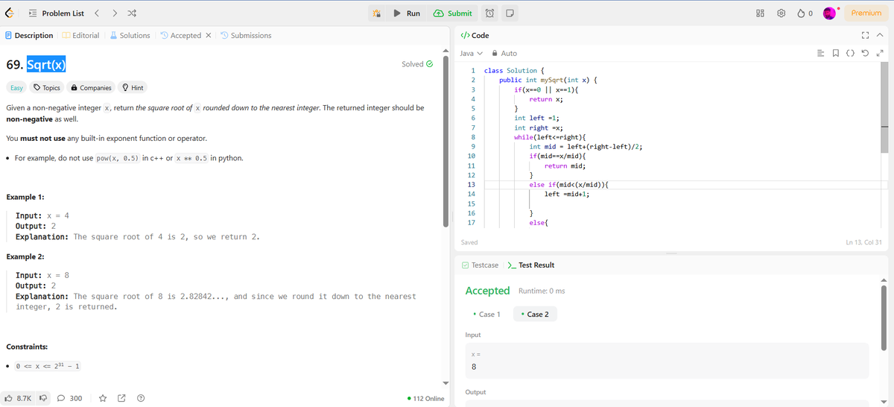Image resolution: width=894 pixels, height=407 pixels.
Task: Select the Code panel tab
Action: [475, 35]
